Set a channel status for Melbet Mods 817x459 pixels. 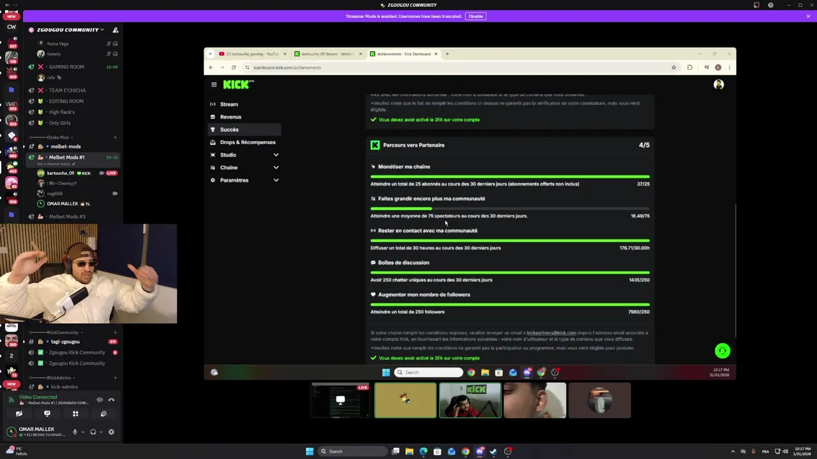pos(56,164)
